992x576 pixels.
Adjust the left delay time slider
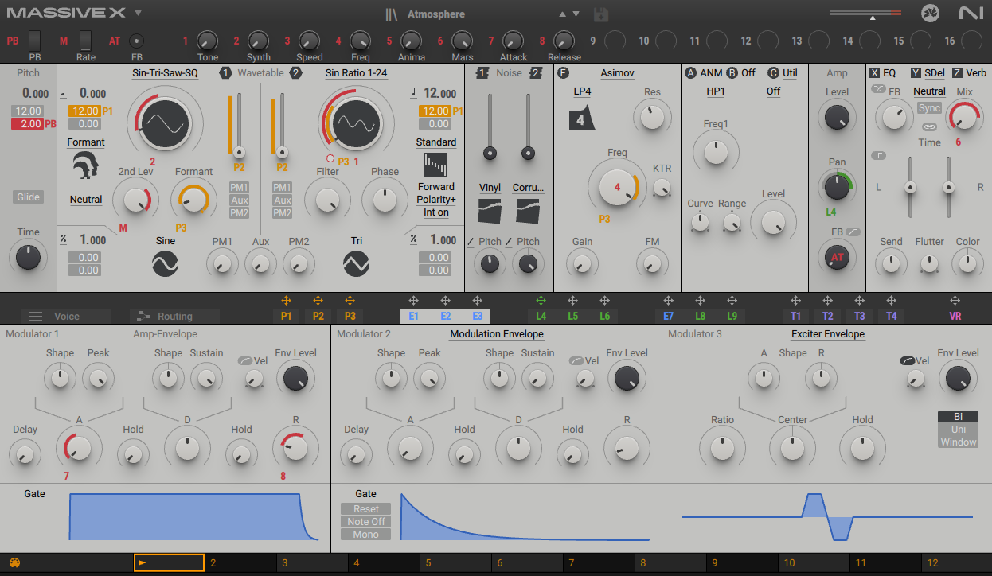910,188
